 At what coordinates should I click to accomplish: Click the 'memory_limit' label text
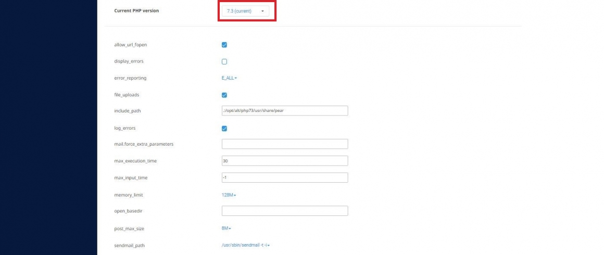pos(128,195)
